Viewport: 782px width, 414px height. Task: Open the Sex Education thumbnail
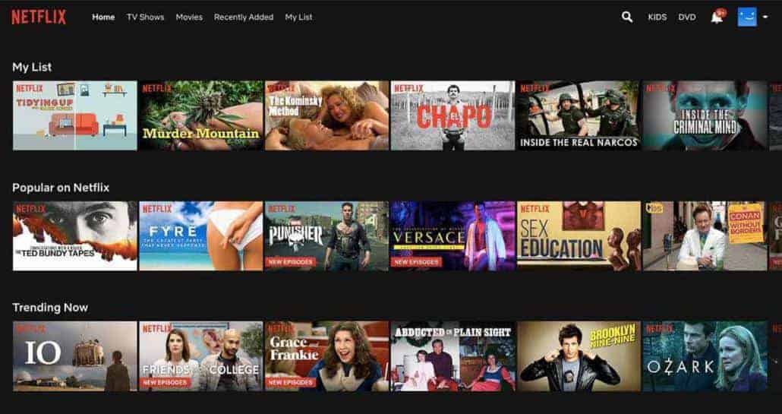(579, 236)
